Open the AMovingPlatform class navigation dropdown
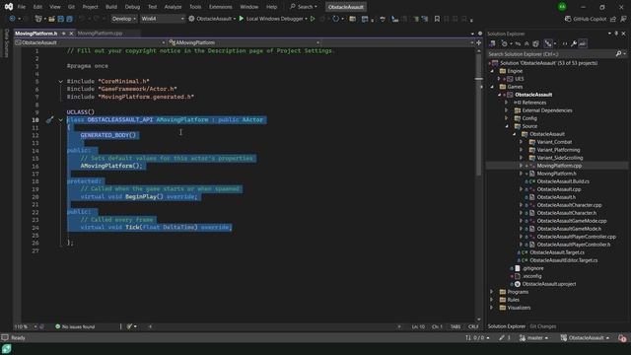This screenshot has width=631, height=355. 245,42
